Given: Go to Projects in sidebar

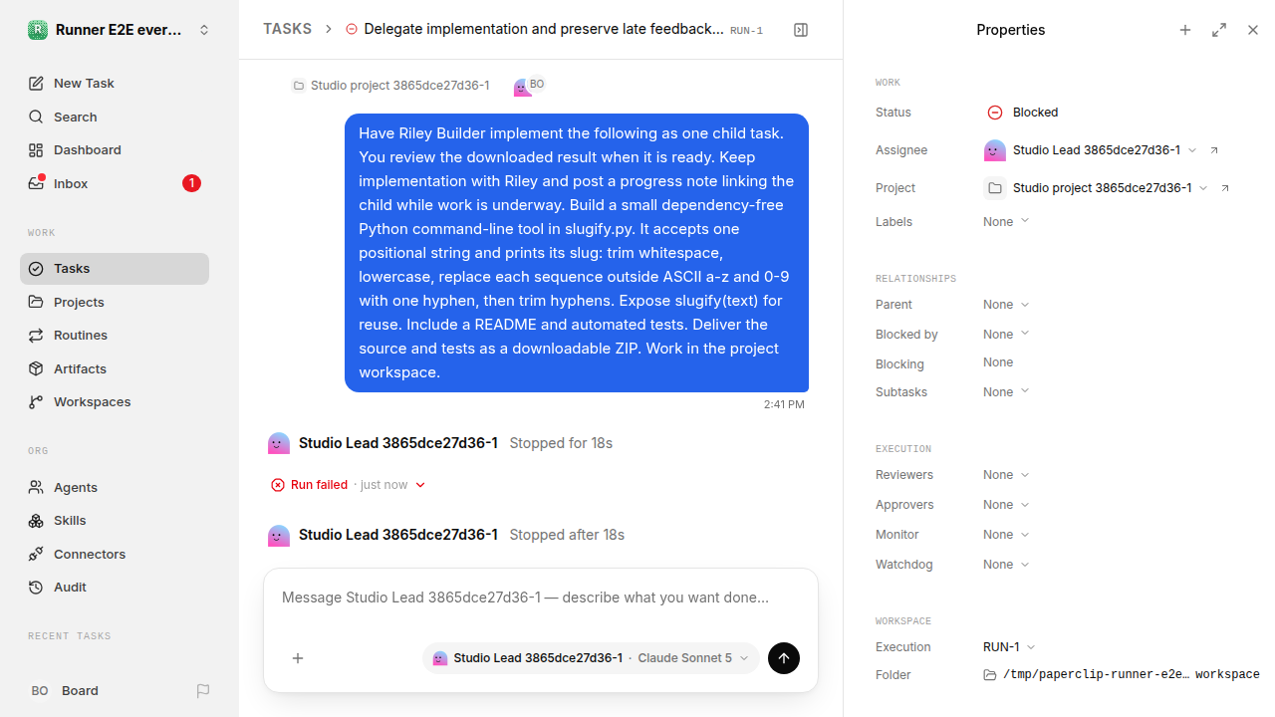Looking at the screenshot, I should [x=115, y=302].
